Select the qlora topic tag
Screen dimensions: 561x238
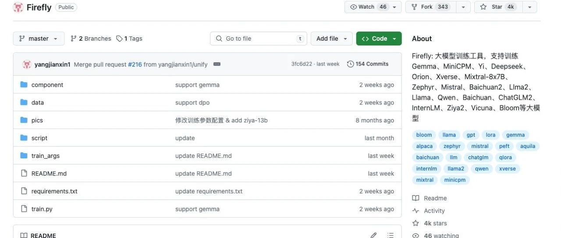[506, 157]
